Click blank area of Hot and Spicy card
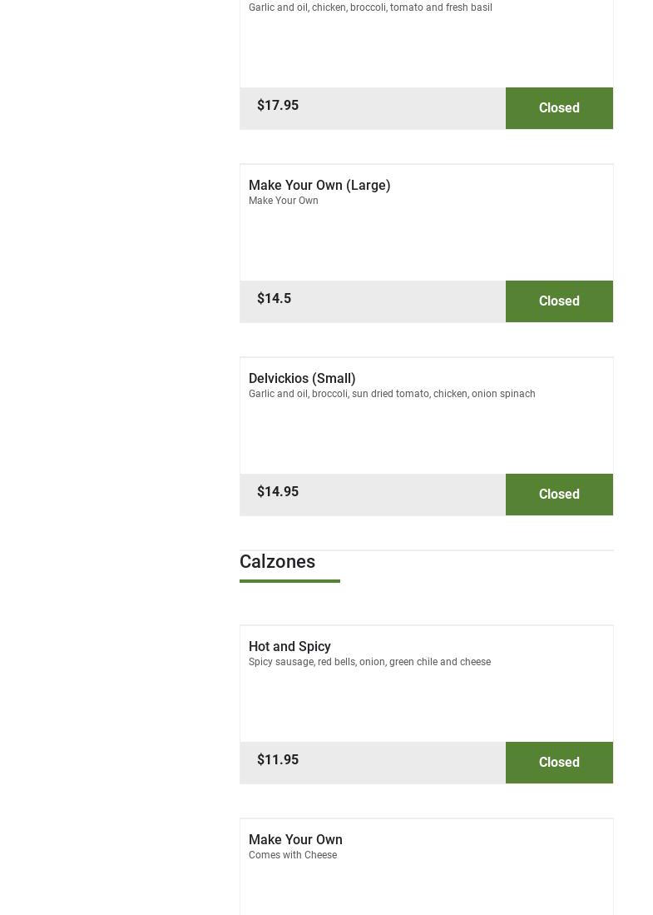653x915 pixels. tap(426, 705)
